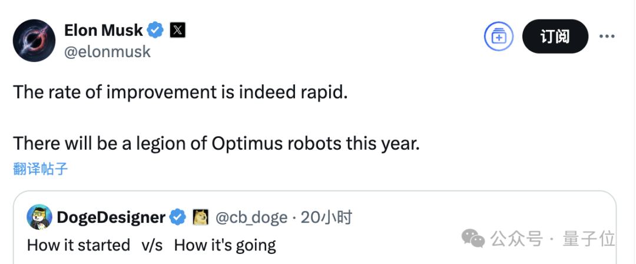
Task: Click the X affiliation badge next to Elon Musk
Action: tap(178, 30)
